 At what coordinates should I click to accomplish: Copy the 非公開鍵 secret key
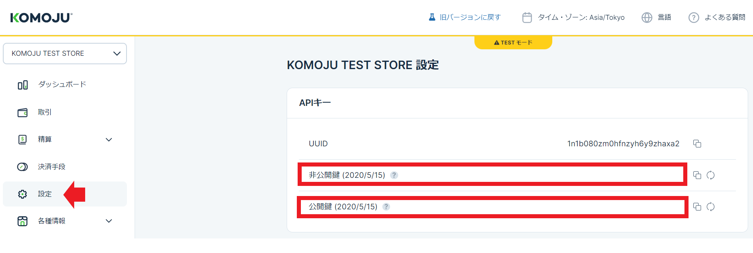[x=697, y=175]
